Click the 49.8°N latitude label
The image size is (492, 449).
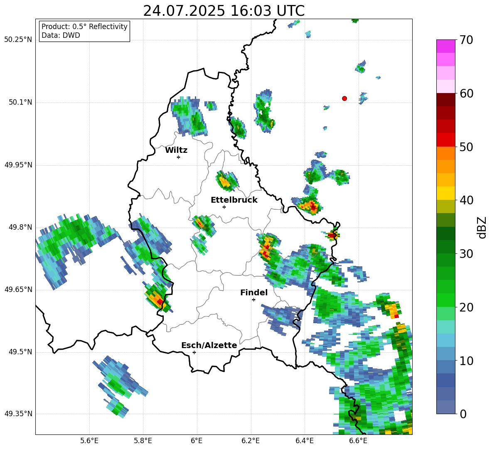(20, 227)
